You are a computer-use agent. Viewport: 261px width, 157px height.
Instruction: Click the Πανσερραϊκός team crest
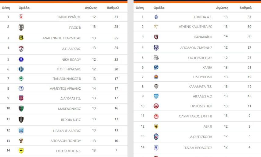tap(21, 17)
